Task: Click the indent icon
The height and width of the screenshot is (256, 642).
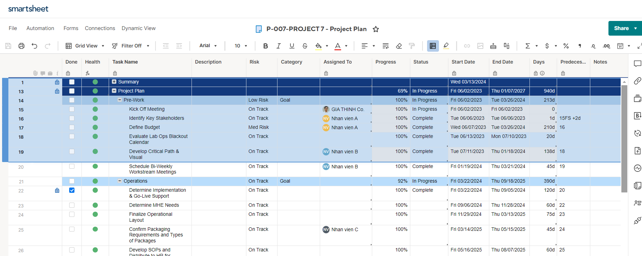Action: [179, 46]
